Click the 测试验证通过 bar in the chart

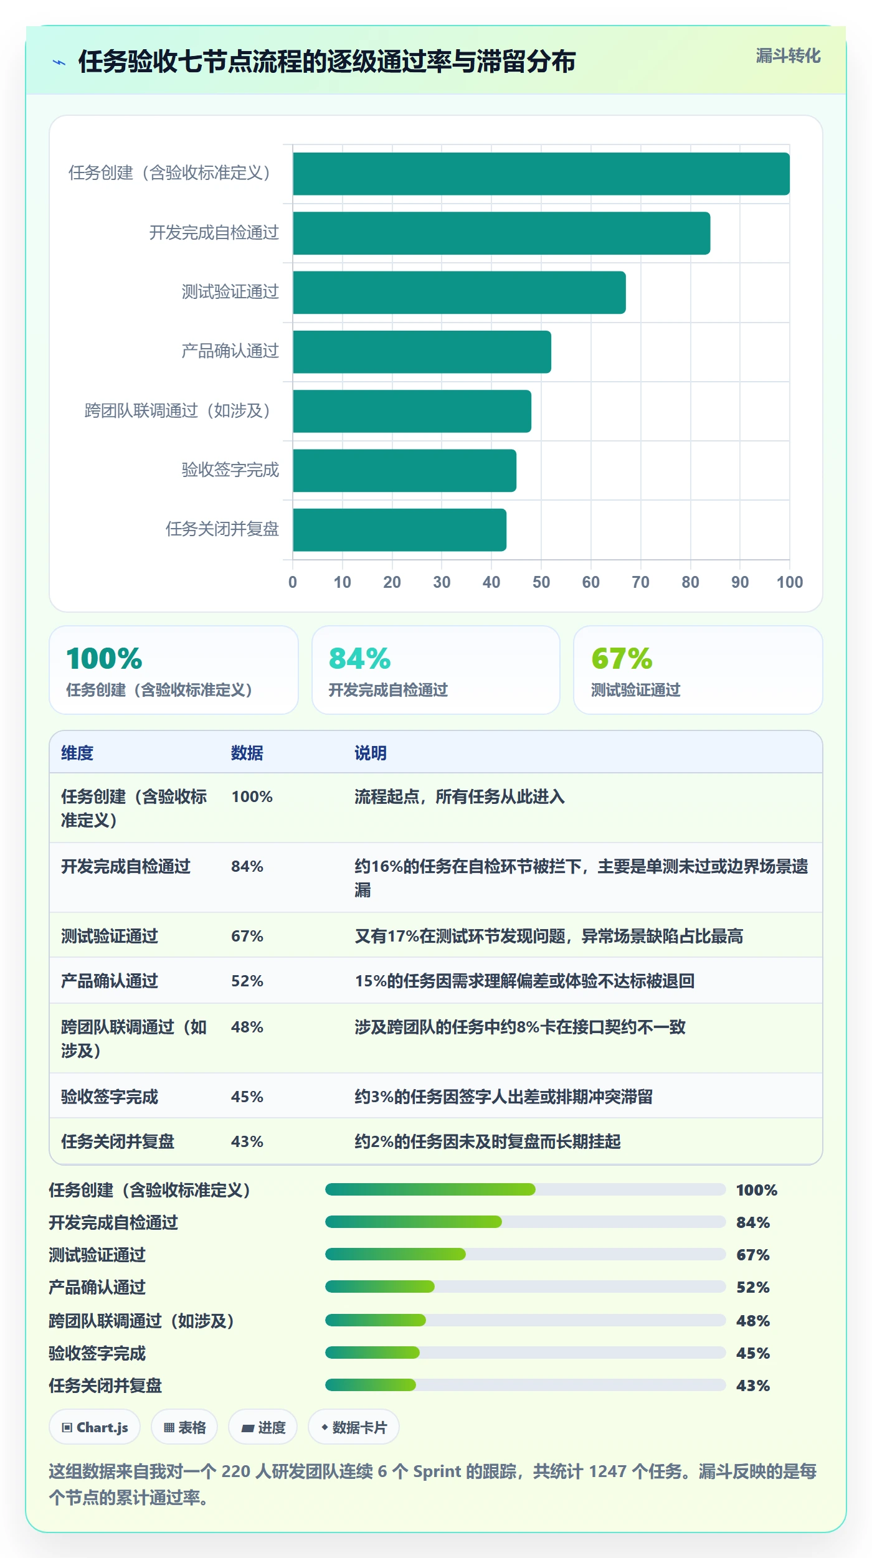coord(460,293)
